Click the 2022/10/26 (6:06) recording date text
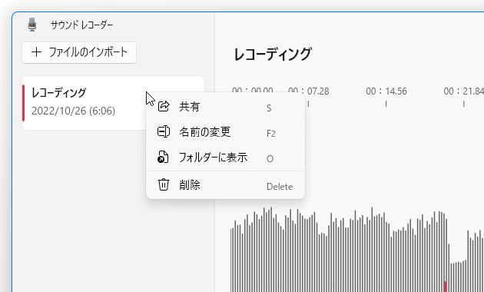The width and height of the screenshot is (484, 292). (x=74, y=111)
